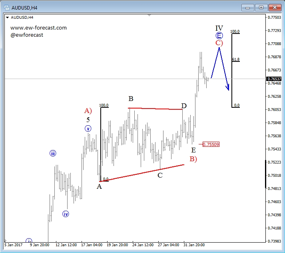Image resolution: width=285 pixels, height=253 pixels.
Task: Select the red B) wave label
Action: 193,159
